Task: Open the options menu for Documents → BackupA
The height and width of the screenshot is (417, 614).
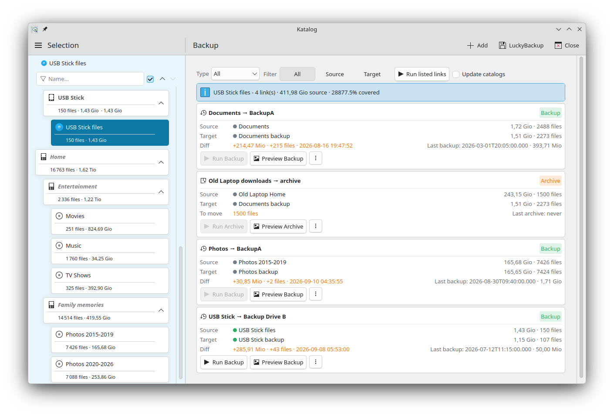Action: point(316,158)
